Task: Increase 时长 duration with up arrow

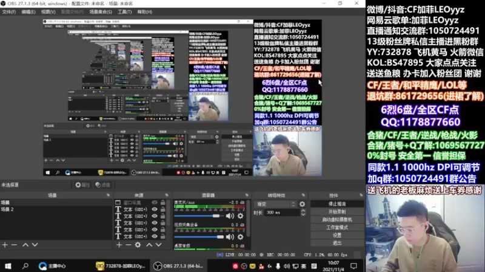Action: click(303, 210)
